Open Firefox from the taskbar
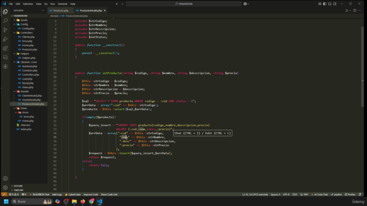This screenshot has height=206, width=367. [83, 201]
